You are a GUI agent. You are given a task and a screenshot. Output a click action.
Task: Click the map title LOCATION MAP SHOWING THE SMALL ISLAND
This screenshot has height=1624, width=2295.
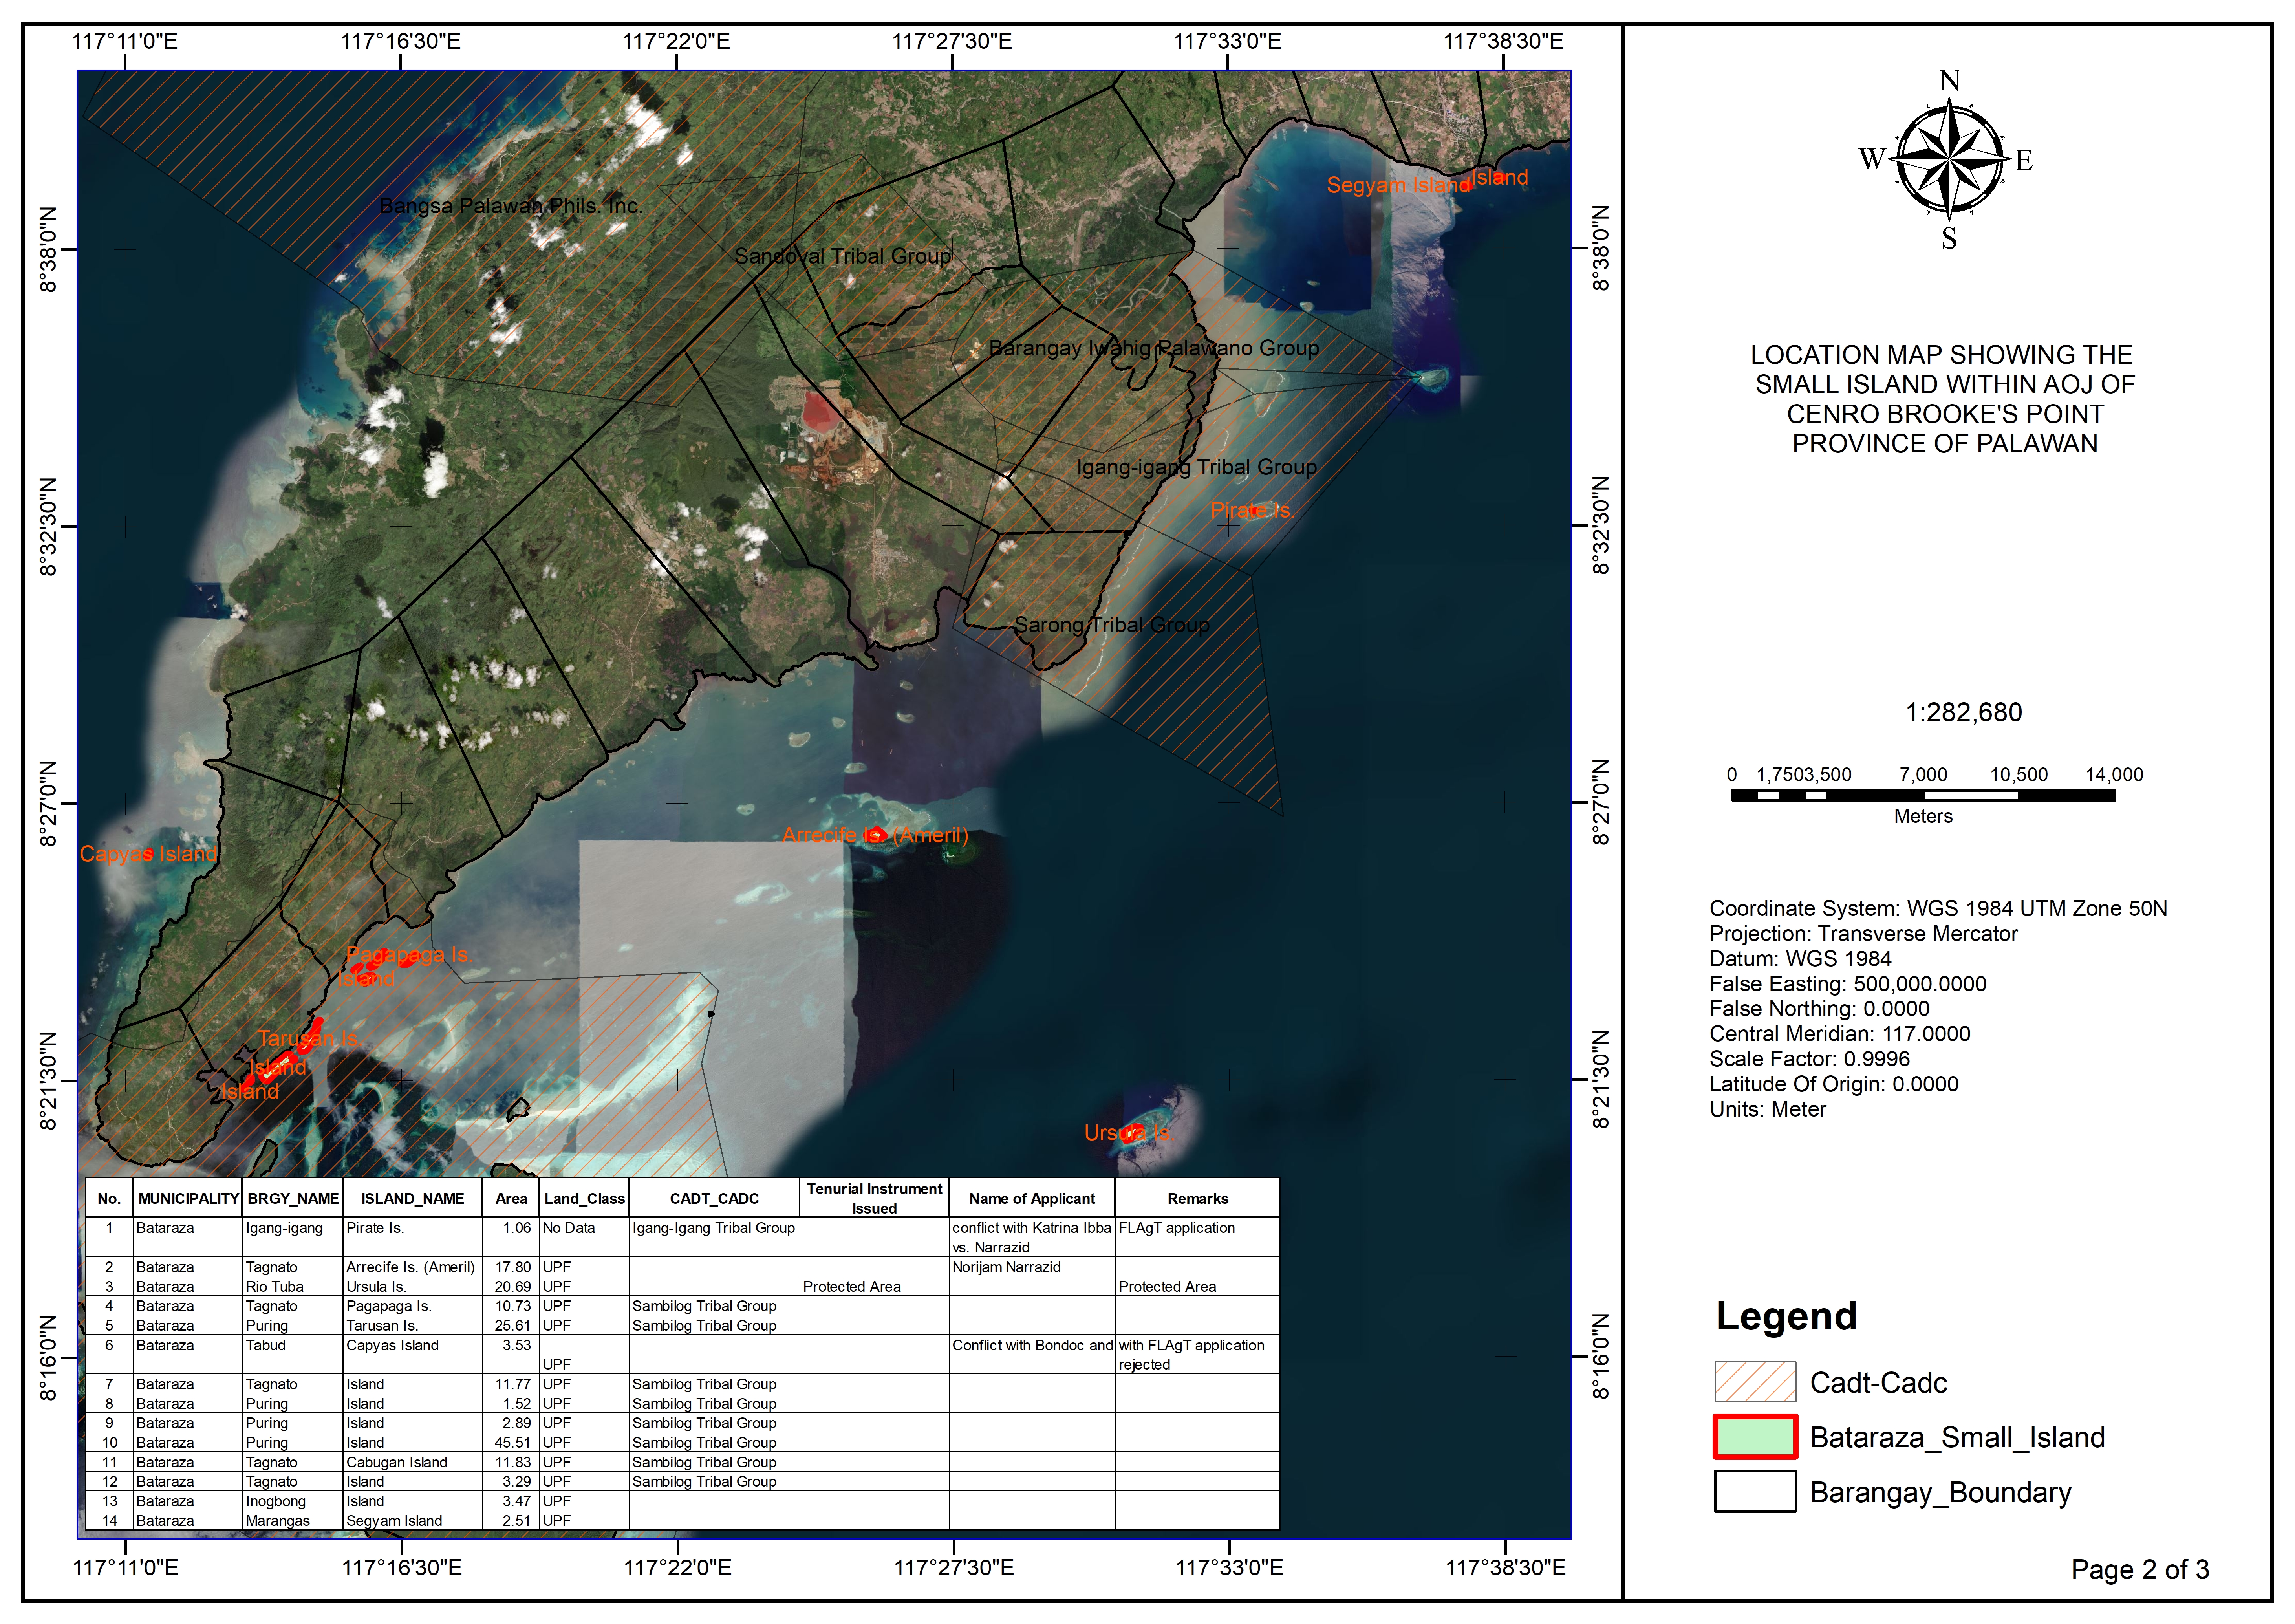tap(1944, 399)
